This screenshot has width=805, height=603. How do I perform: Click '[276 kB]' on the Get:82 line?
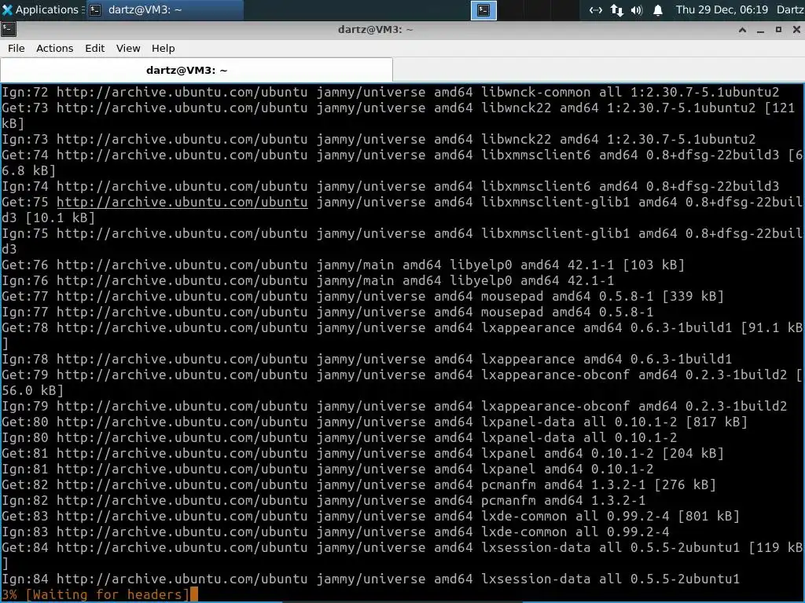point(685,484)
